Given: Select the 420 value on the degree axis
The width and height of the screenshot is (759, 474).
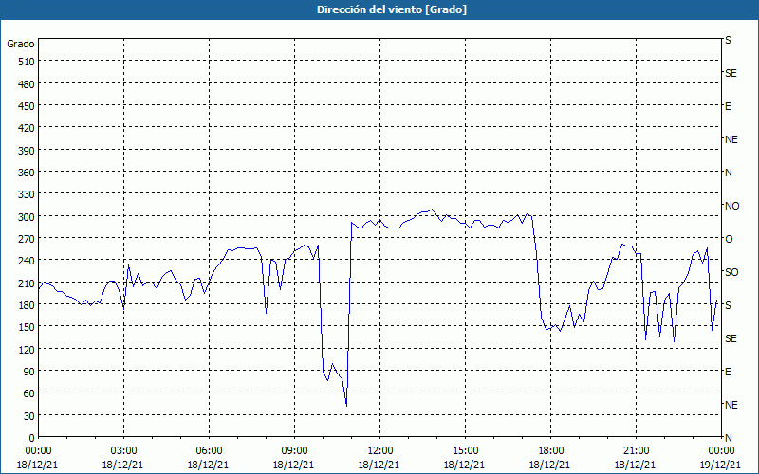Looking at the screenshot, I should (x=27, y=128).
